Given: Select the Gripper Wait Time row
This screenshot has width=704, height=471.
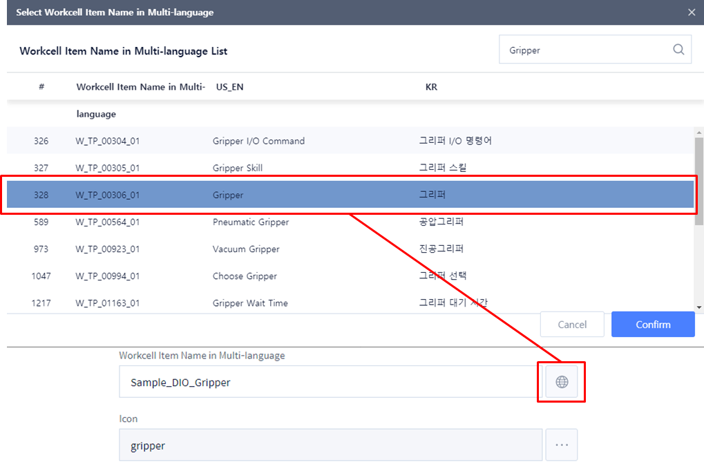Looking at the screenshot, I should [x=250, y=302].
